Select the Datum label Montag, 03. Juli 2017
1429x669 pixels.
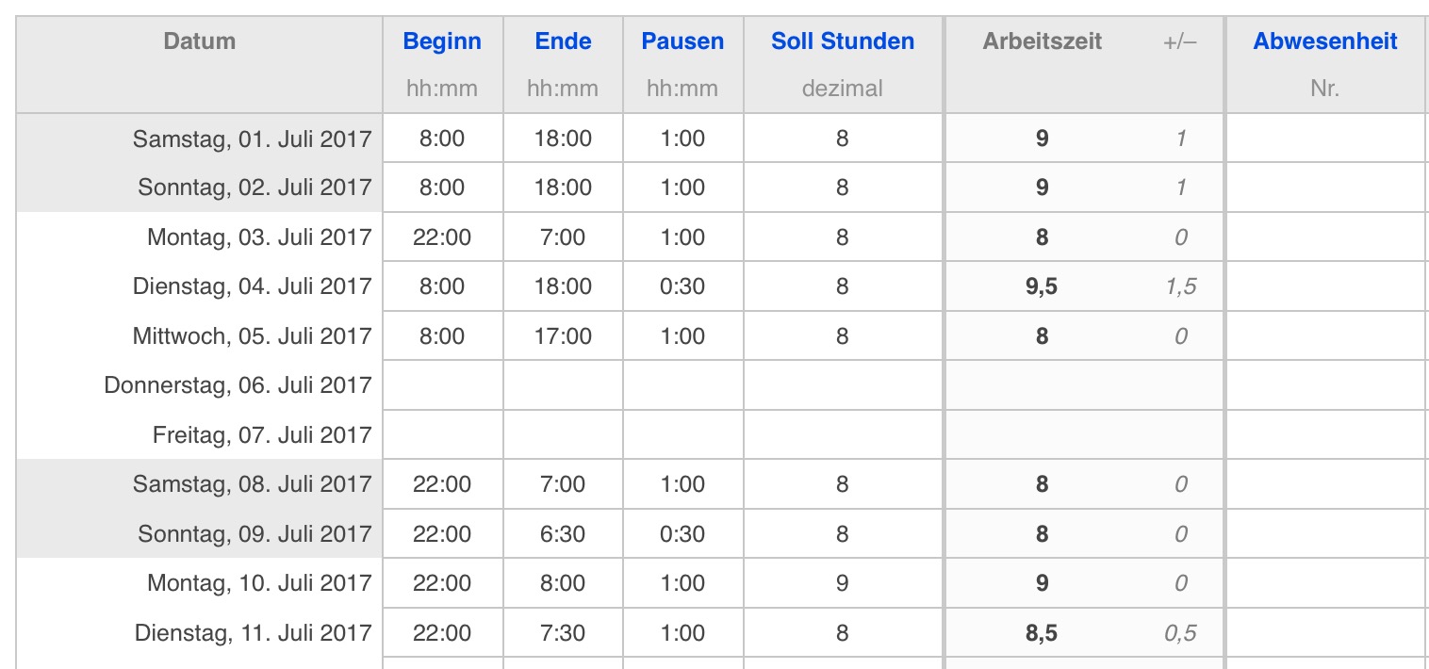click(259, 237)
